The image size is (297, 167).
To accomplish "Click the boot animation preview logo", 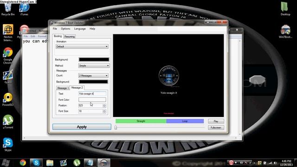I will coord(168,76).
